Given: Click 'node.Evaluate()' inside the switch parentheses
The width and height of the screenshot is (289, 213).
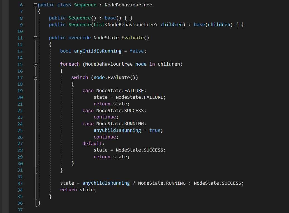Looking at the screenshot, I should click(114, 78).
